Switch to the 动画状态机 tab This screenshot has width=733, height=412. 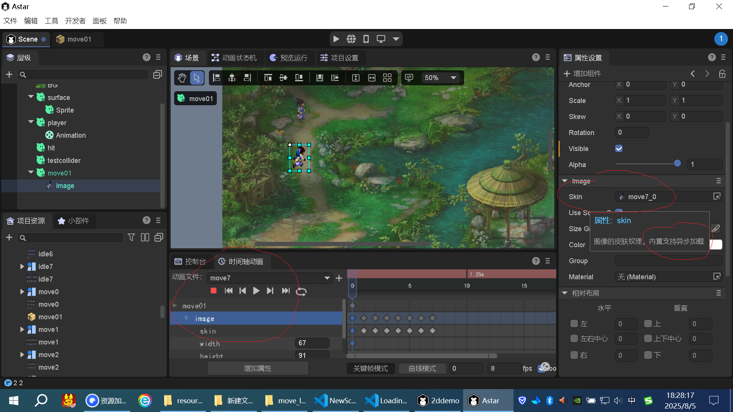pyautogui.click(x=234, y=58)
